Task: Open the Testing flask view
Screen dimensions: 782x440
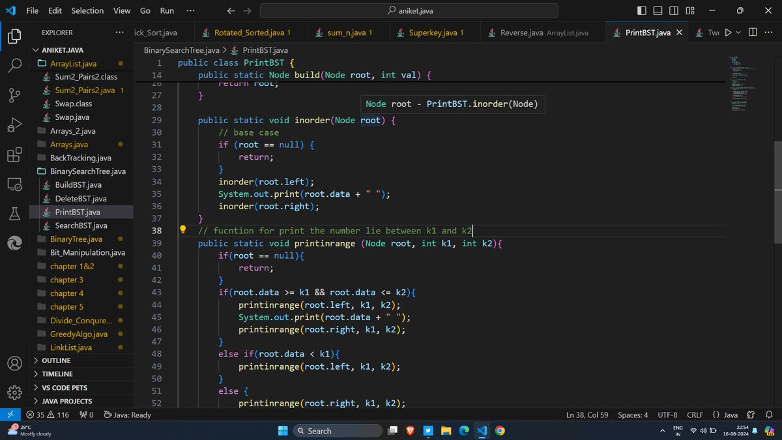Action: pyautogui.click(x=14, y=214)
